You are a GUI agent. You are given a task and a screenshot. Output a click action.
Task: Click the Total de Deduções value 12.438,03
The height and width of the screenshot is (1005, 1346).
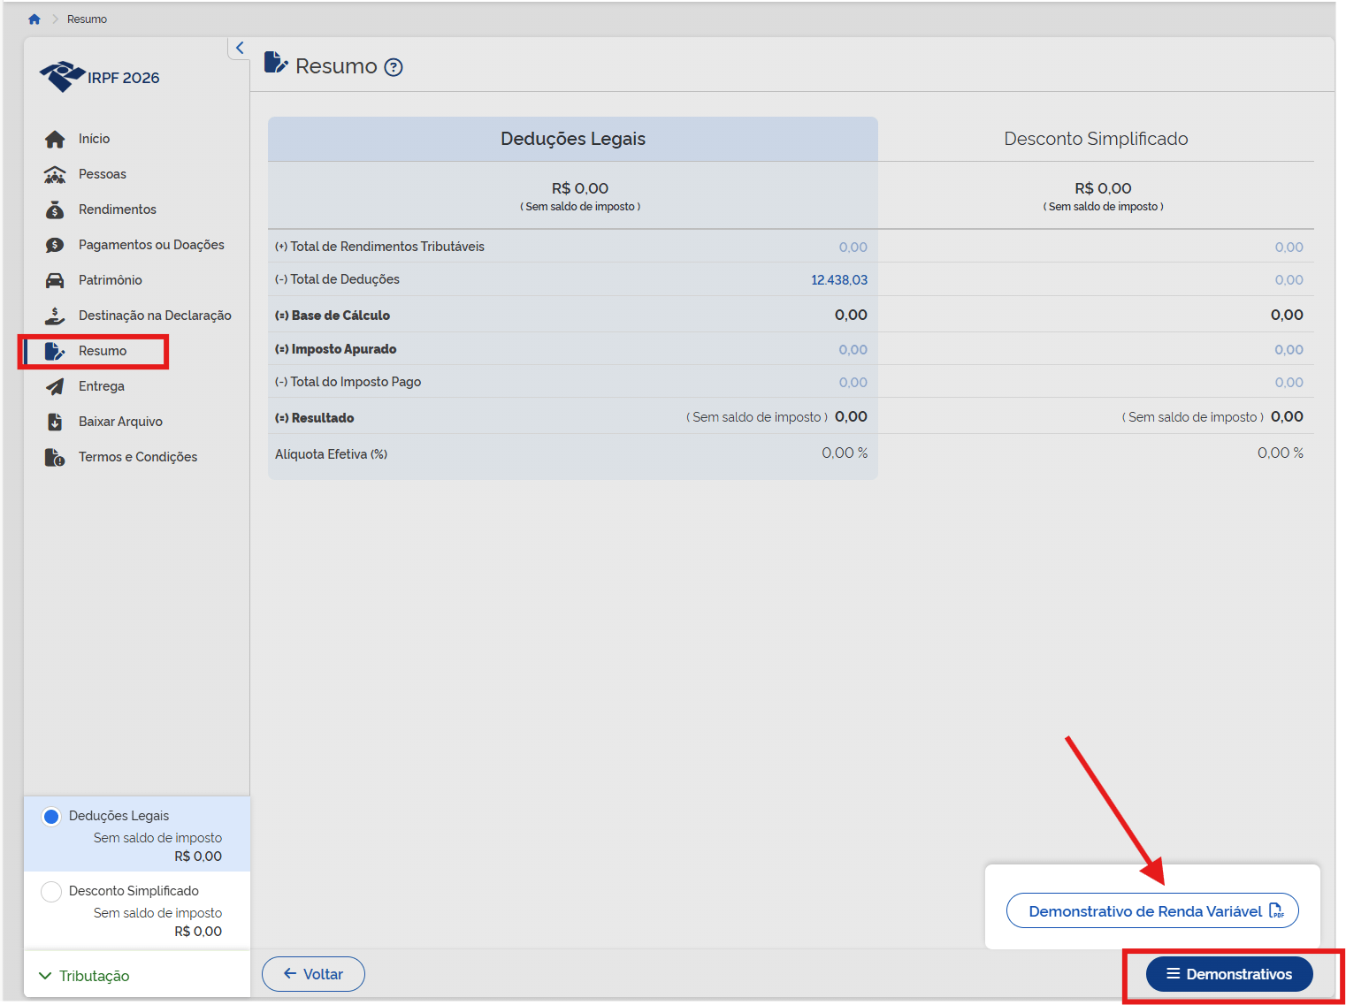[838, 280]
